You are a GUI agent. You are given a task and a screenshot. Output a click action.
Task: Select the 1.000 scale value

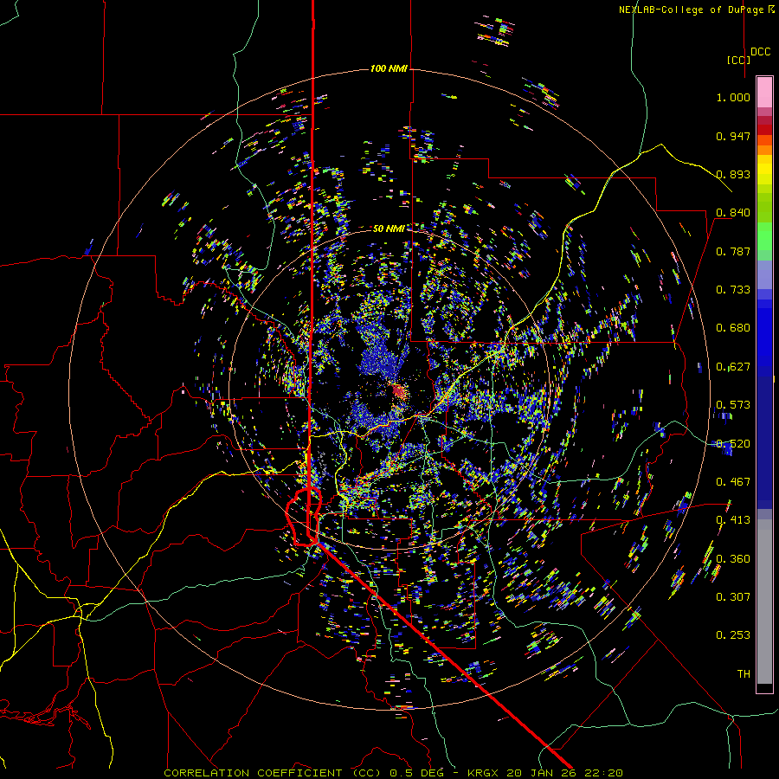[x=733, y=97]
